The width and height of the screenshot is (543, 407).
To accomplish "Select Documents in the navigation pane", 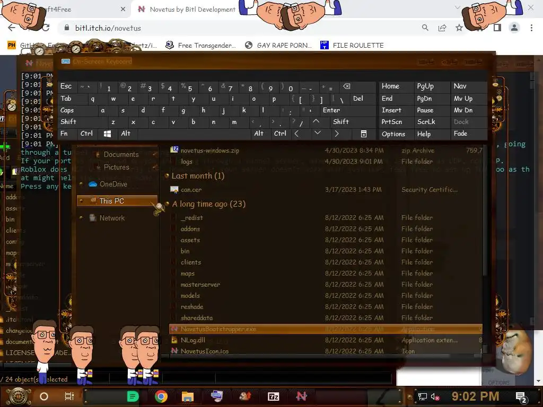I will tap(121, 154).
